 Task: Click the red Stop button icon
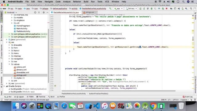pyautogui.click(x=167, y=9)
